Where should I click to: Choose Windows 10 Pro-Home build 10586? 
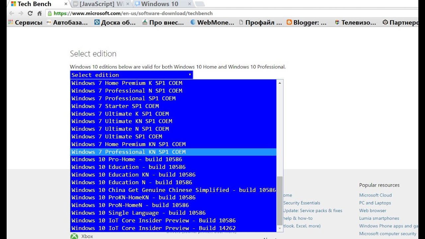(x=173, y=159)
